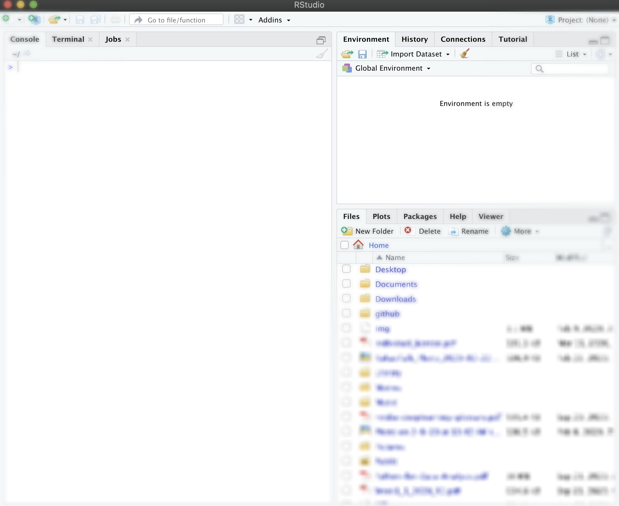Click the Create a Project icon
Screen dimensions: 619x506
pyautogui.click(x=34, y=20)
